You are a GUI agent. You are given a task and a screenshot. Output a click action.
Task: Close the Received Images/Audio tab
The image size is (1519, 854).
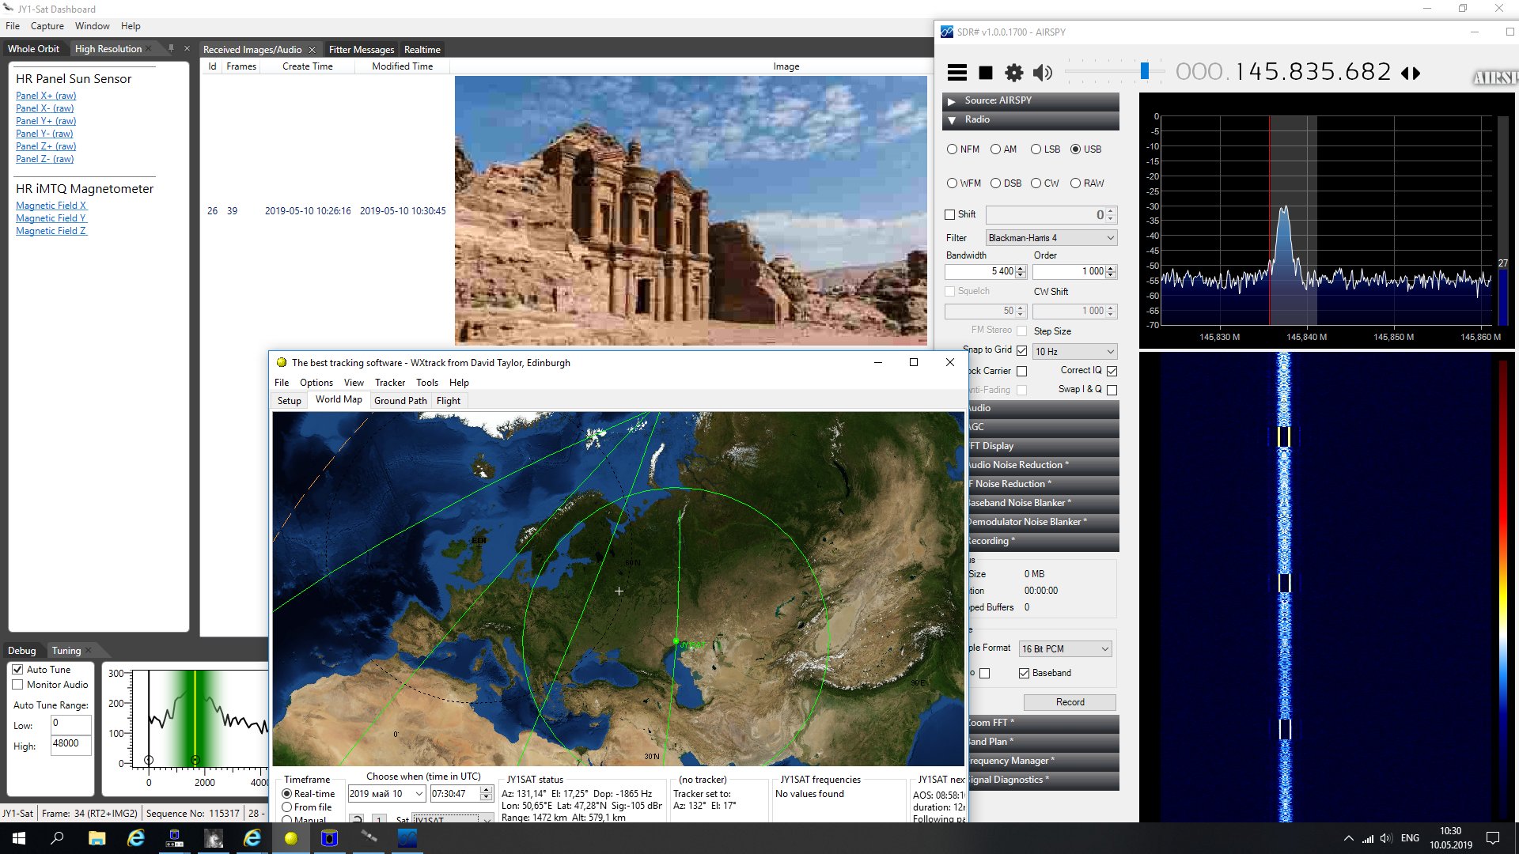[x=312, y=50]
